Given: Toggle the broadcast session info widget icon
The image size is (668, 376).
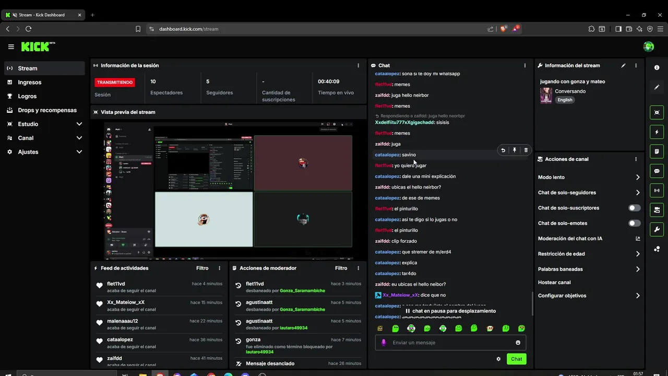Looking at the screenshot, I should [x=657, y=191].
